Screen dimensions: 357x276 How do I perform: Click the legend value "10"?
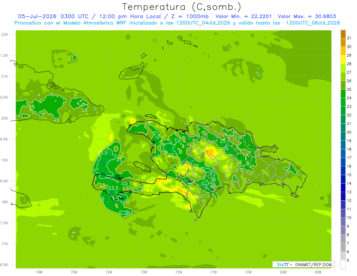pyautogui.click(x=349, y=218)
